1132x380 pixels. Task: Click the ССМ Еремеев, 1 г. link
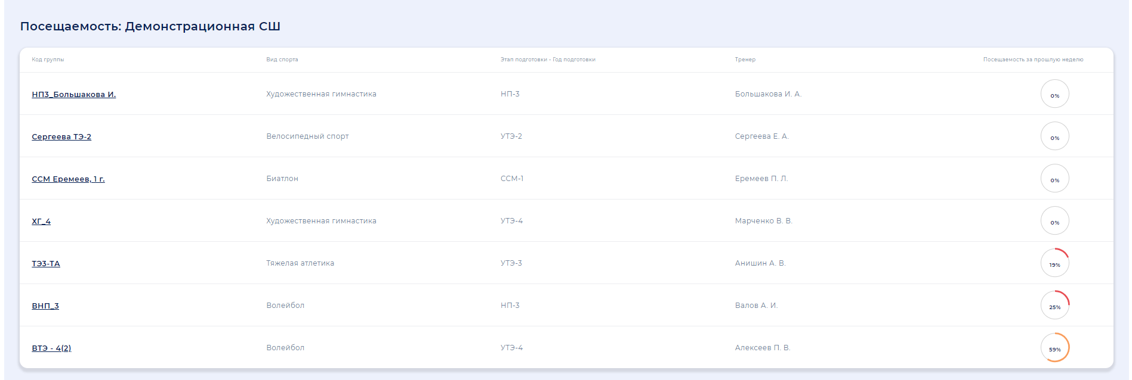coord(68,179)
